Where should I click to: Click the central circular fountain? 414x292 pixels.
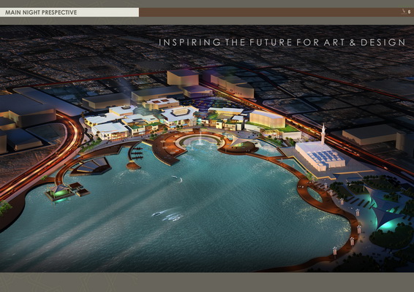[200, 141]
